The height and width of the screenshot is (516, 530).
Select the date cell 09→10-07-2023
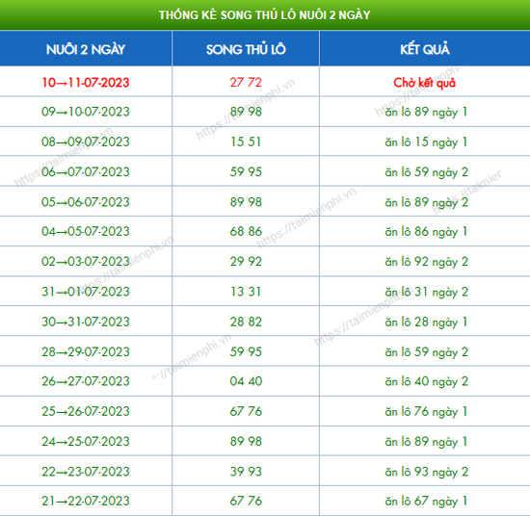click(86, 112)
